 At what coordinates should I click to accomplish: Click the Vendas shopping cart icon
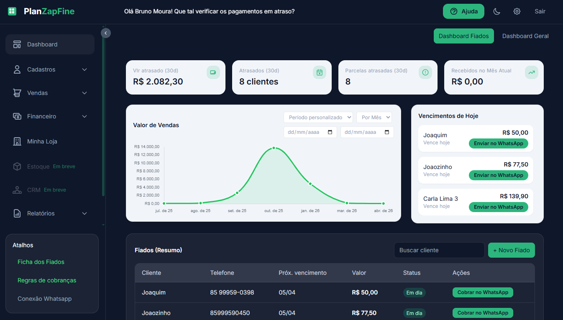17,92
